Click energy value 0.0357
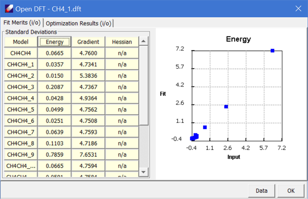 [x=54, y=64]
